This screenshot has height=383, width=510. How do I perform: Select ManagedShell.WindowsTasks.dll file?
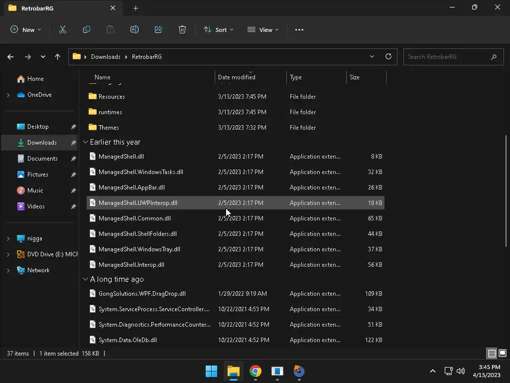pos(236,172)
